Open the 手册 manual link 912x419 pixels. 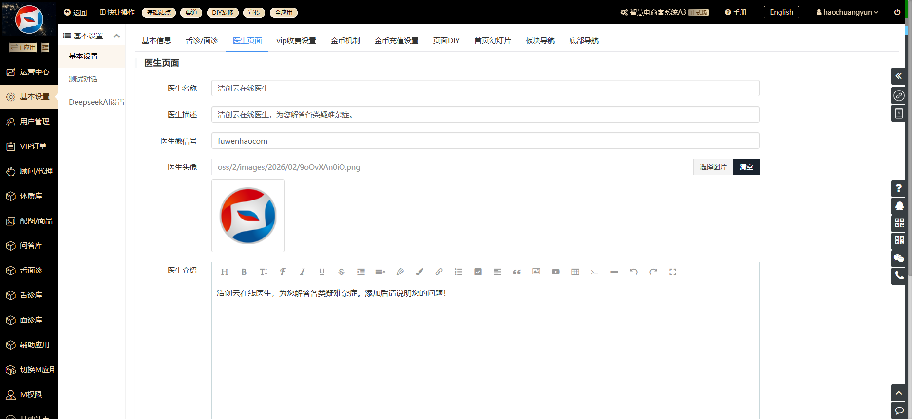pos(736,12)
